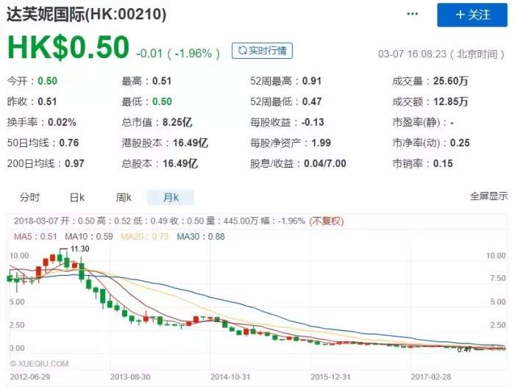Click the 2017-02-28 date axis label

click(431, 376)
